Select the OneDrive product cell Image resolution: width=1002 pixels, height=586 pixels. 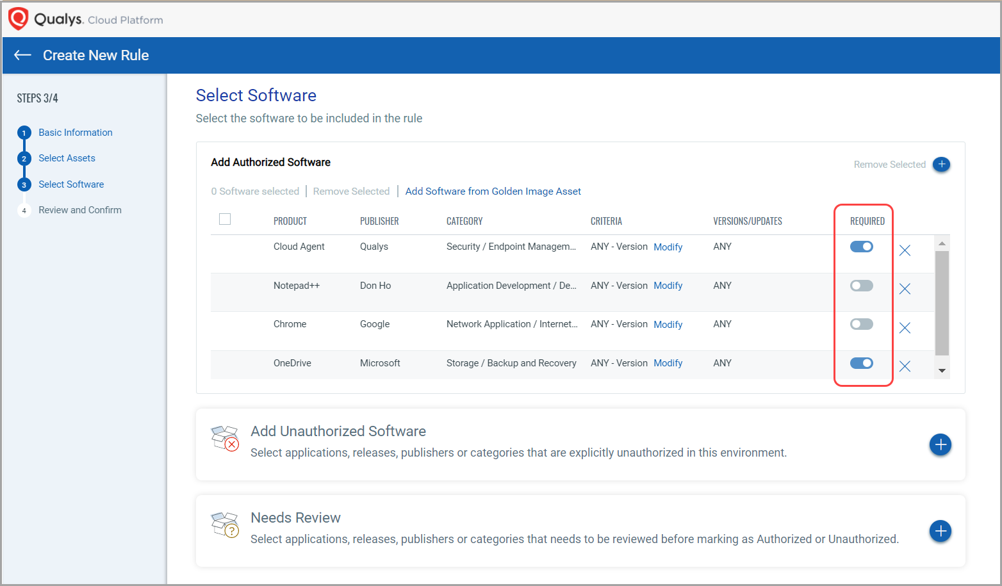(x=292, y=363)
